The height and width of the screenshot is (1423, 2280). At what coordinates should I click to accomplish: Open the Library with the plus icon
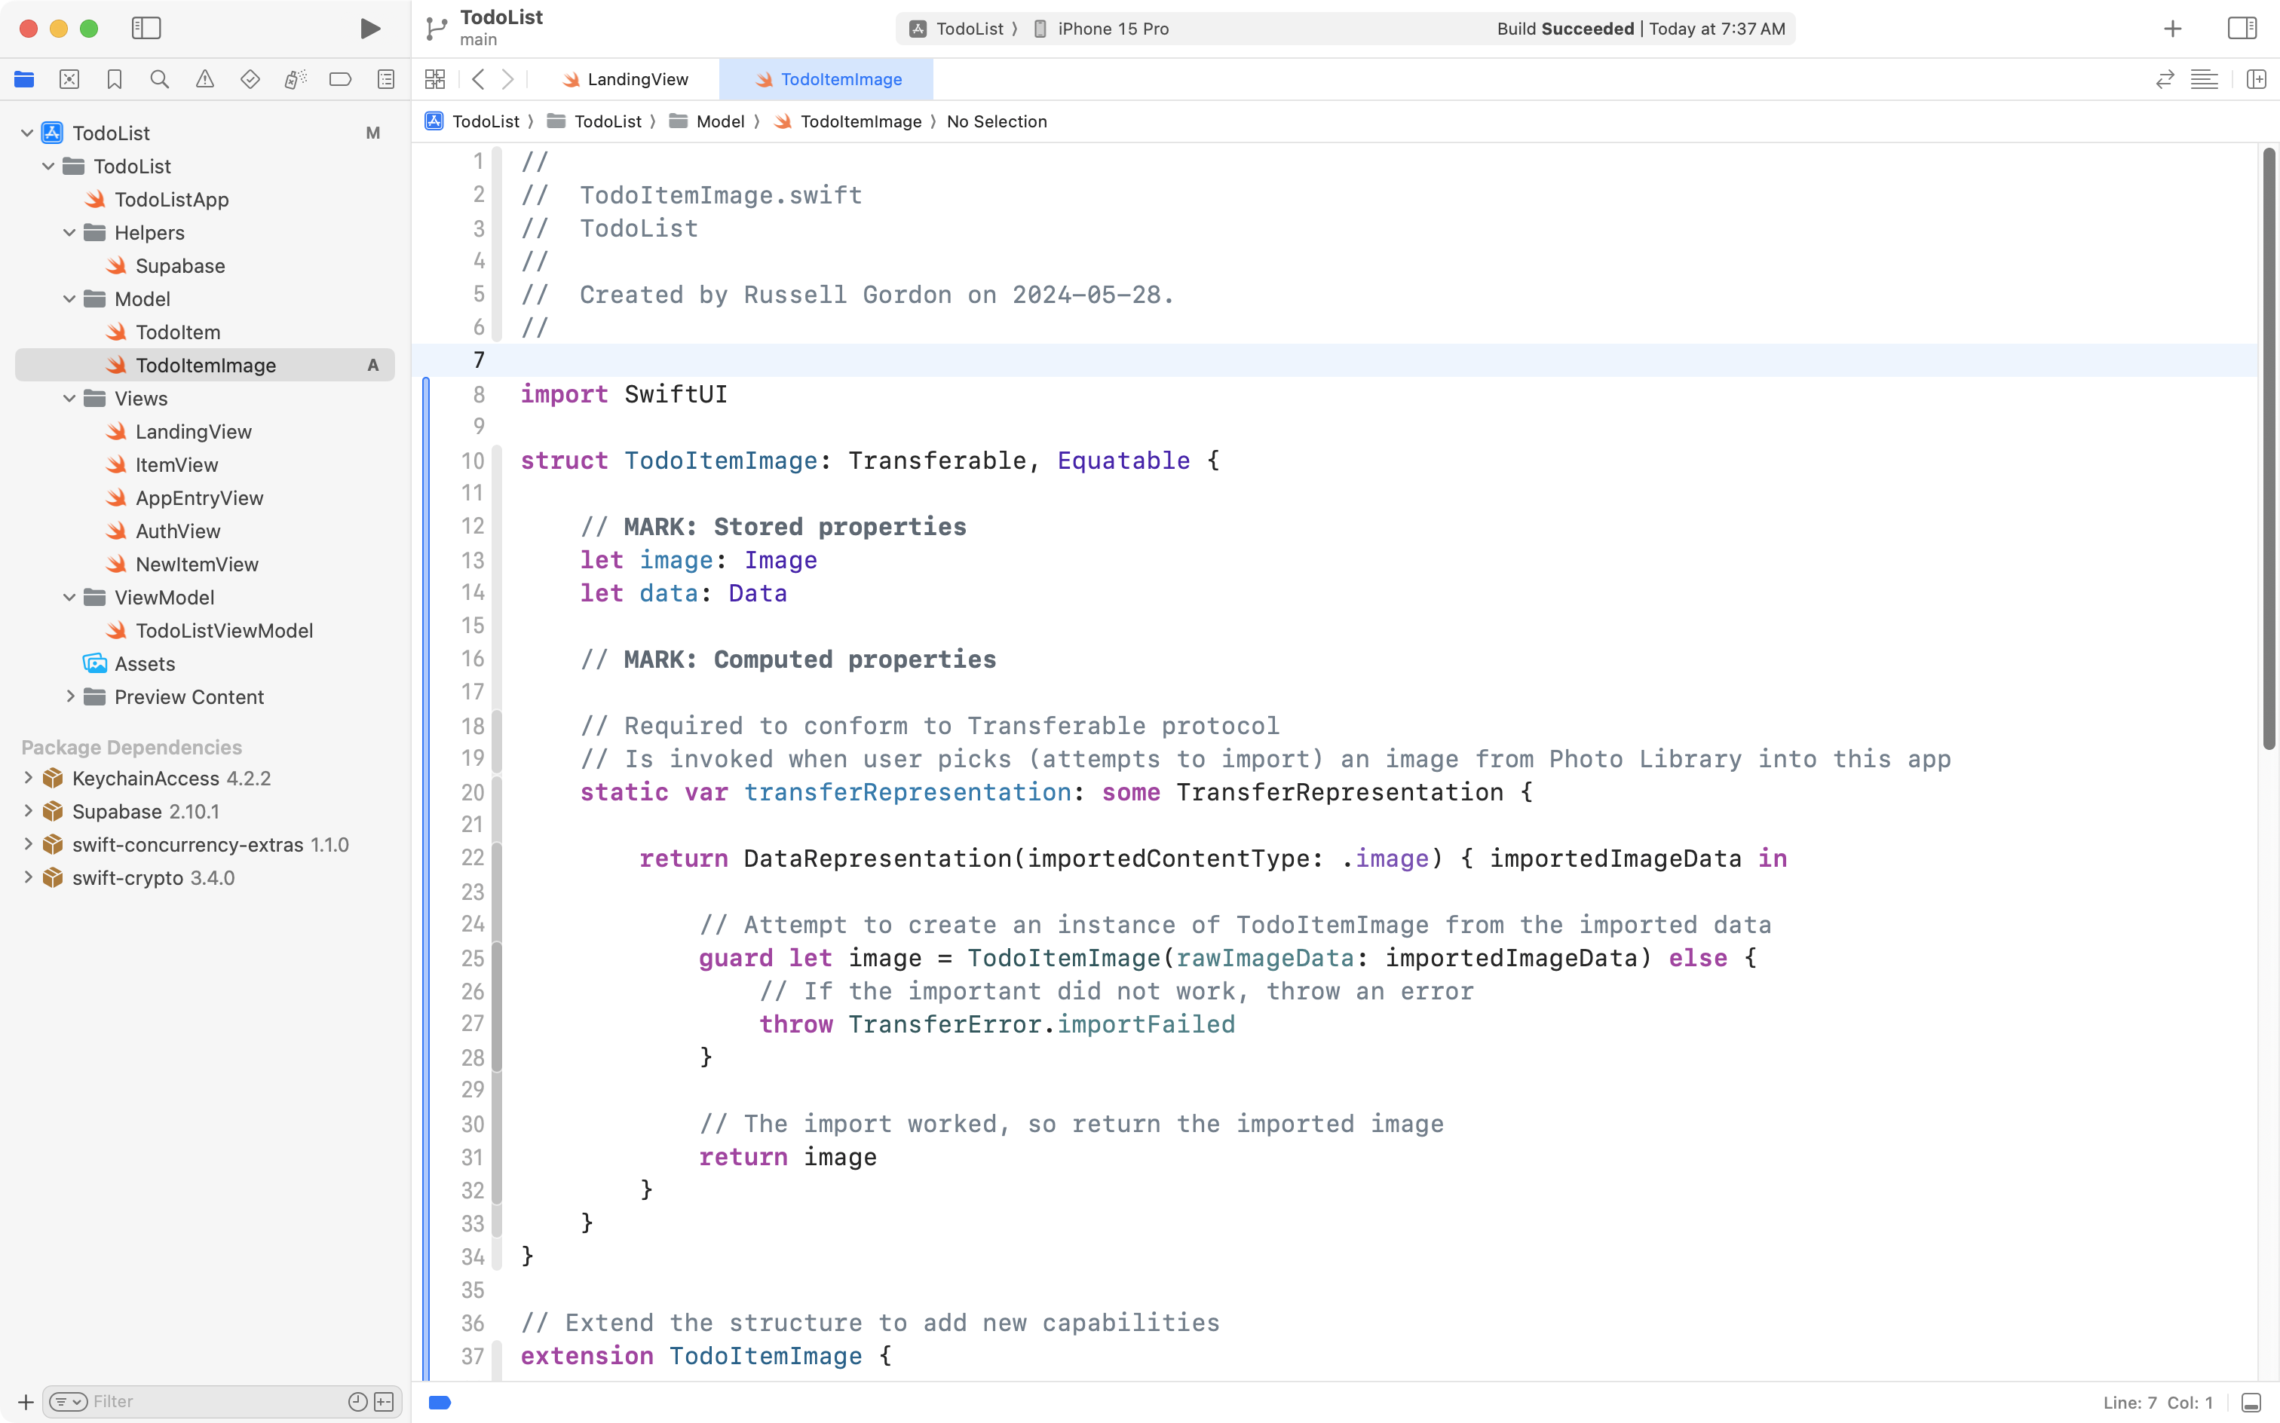[2171, 28]
